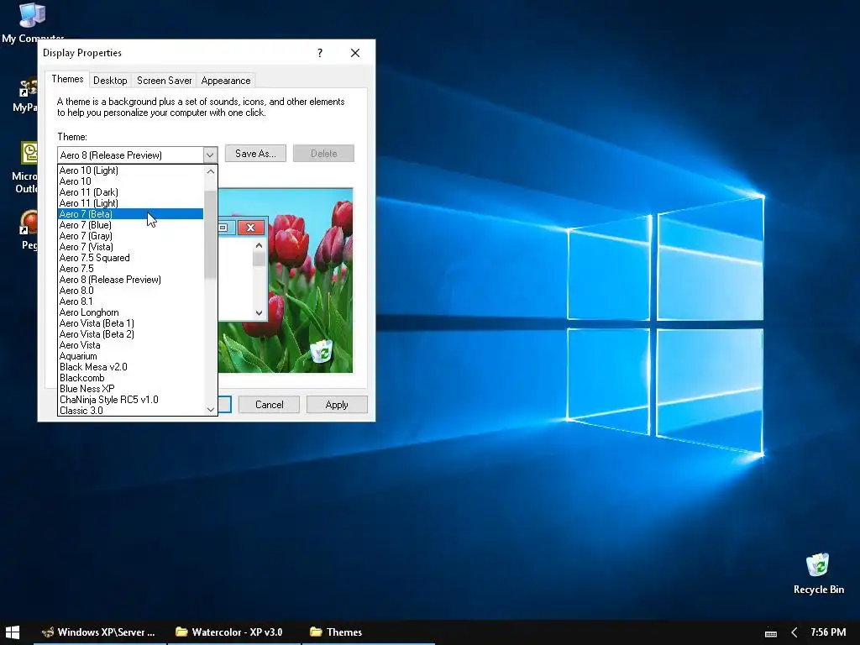Choose the Aero 7.5 theme
860x645 pixels.
(130, 269)
